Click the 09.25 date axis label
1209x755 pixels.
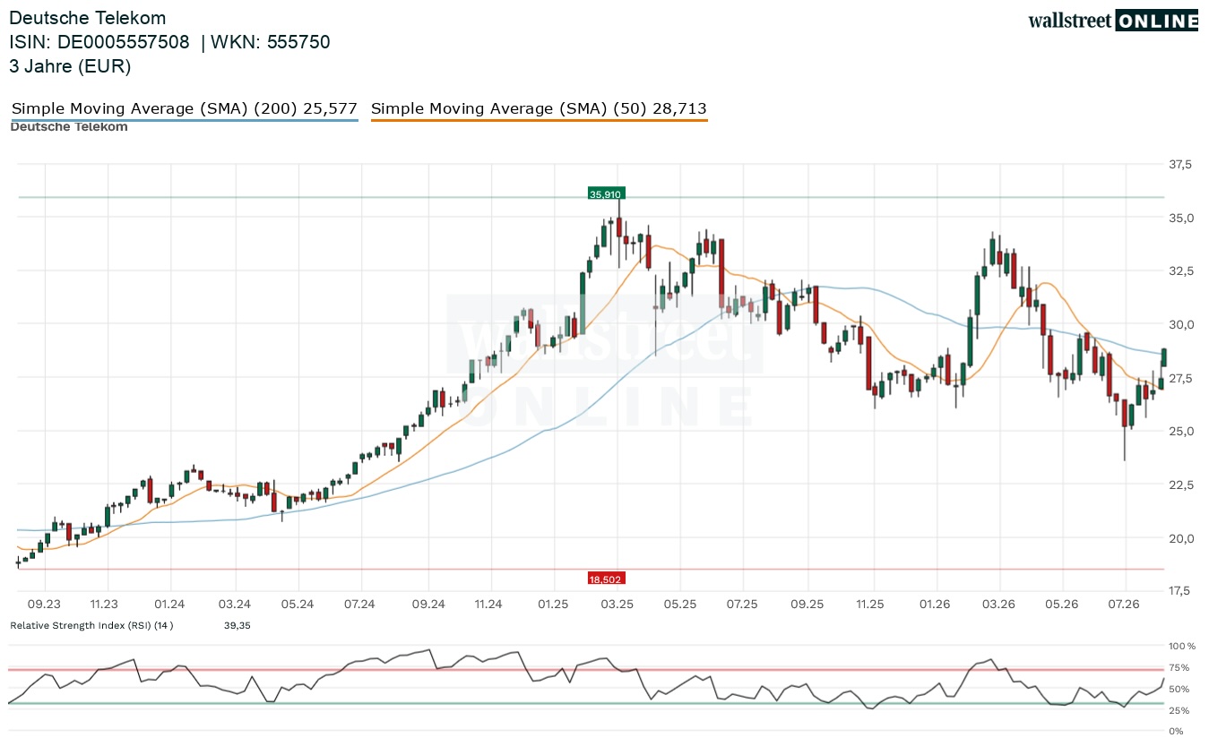tap(807, 605)
